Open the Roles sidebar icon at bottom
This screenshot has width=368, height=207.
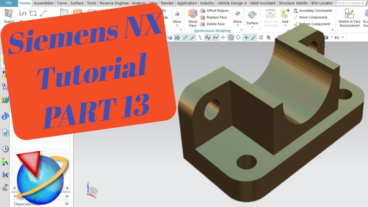(5, 187)
